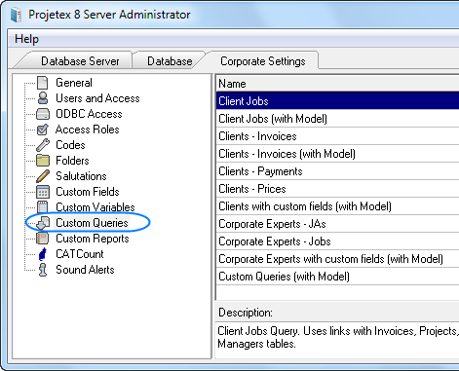Open Custom Reports tree item

point(93,239)
